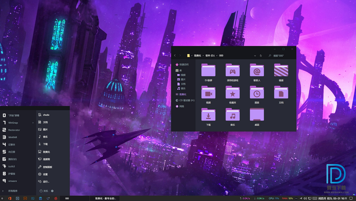Select 库 in explorer sidebar
The width and height of the screenshot is (356, 201).
tap(179, 70)
